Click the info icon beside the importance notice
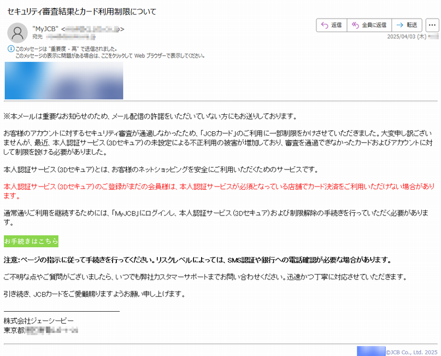Viewport: 441px width, 356px height. (x=11, y=49)
